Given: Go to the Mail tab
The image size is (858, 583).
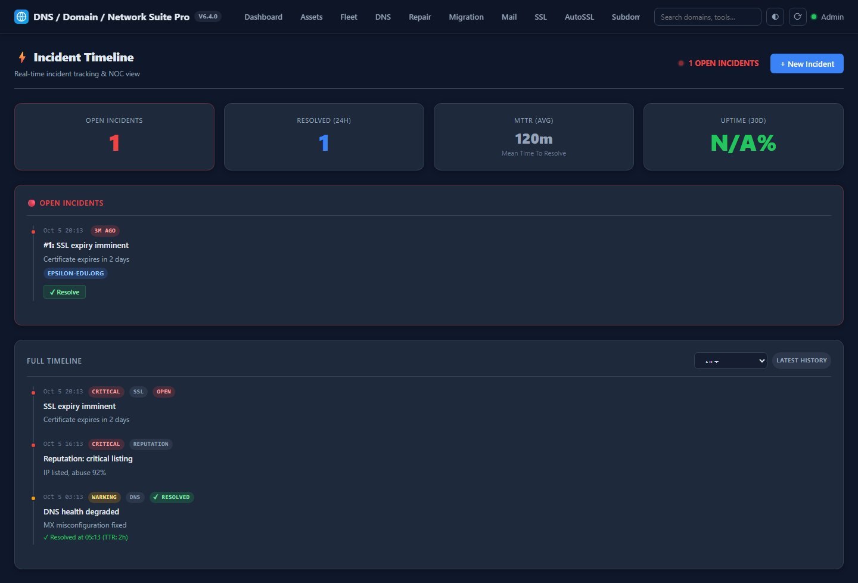Looking at the screenshot, I should (x=509, y=17).
